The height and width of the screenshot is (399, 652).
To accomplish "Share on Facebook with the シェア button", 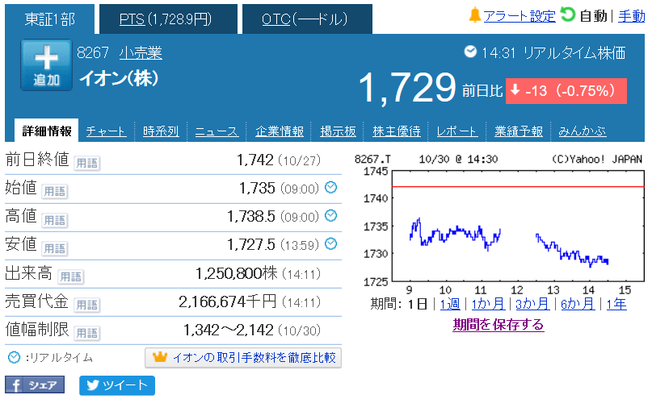I will tap(35, 385).
